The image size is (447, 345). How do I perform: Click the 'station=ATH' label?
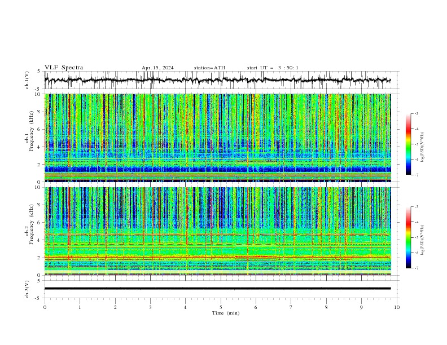(x=209, y=68)
